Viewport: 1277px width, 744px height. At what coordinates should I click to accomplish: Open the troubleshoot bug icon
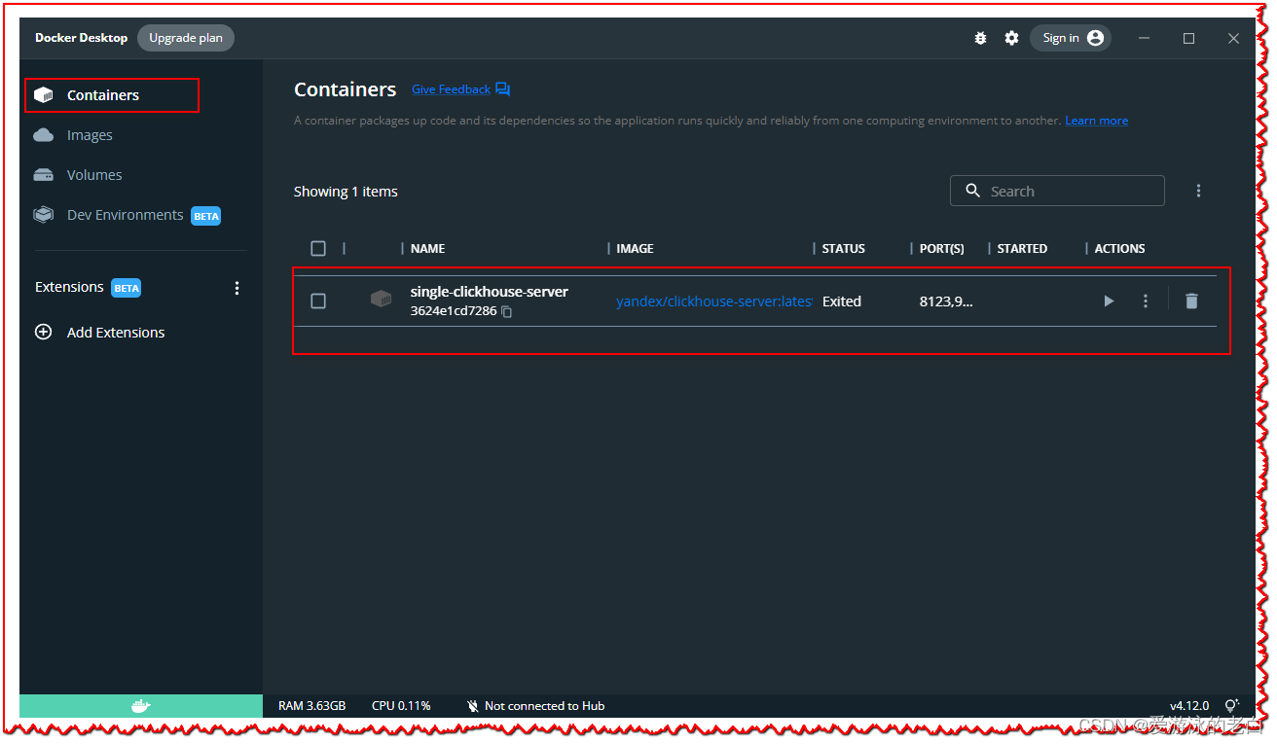(x=980, y=38)
